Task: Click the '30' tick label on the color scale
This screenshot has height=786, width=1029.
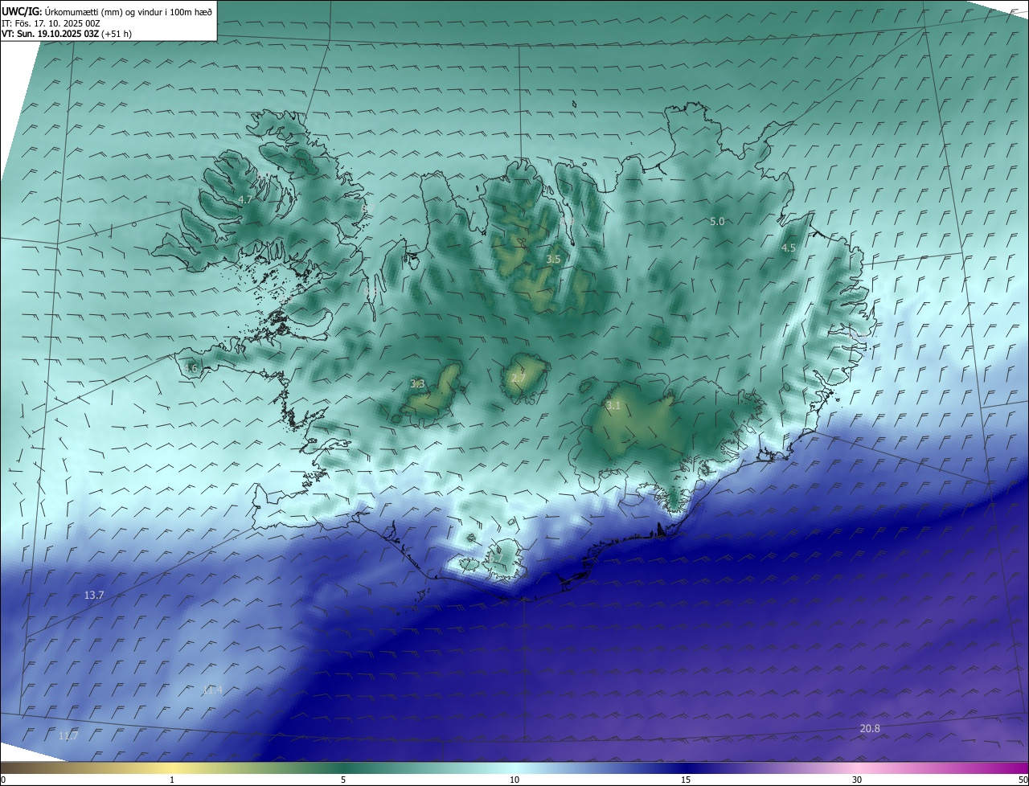Action: coord(857,780)
